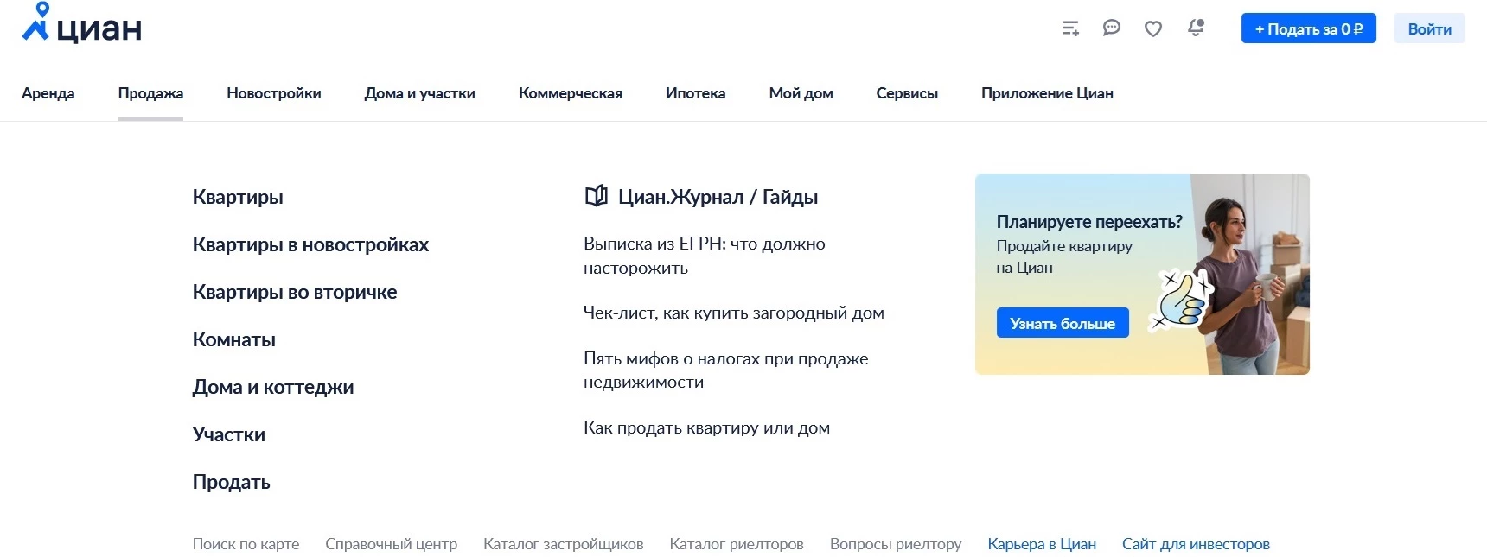Viewport: 1487px width, 557px height.
Task: Click the Cian logo icon
Action: point(36,23)
